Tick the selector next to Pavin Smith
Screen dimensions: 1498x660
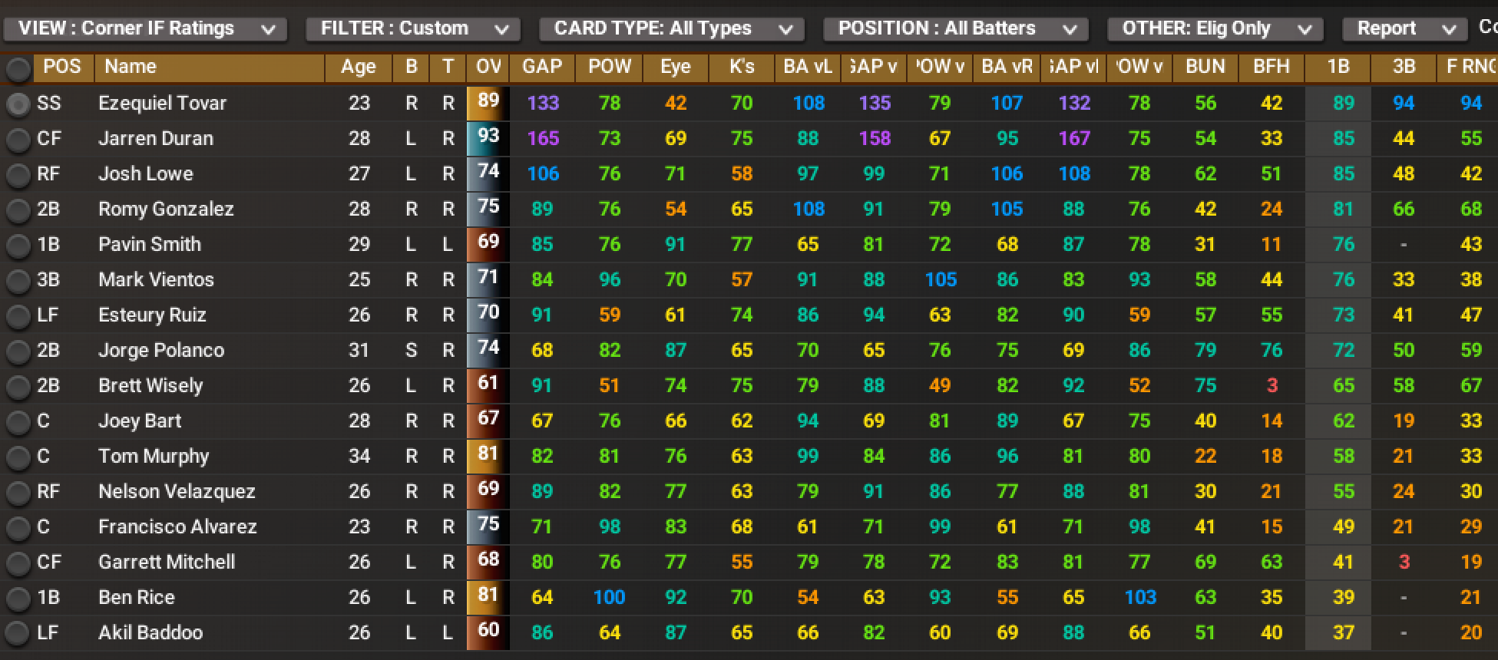point(18,245)
